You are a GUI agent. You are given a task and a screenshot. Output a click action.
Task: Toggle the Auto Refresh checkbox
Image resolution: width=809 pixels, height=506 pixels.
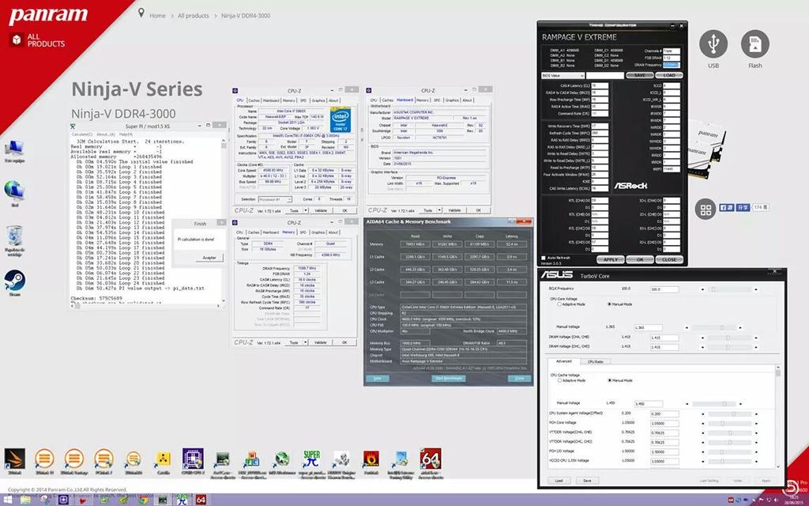tap(544, 258)
